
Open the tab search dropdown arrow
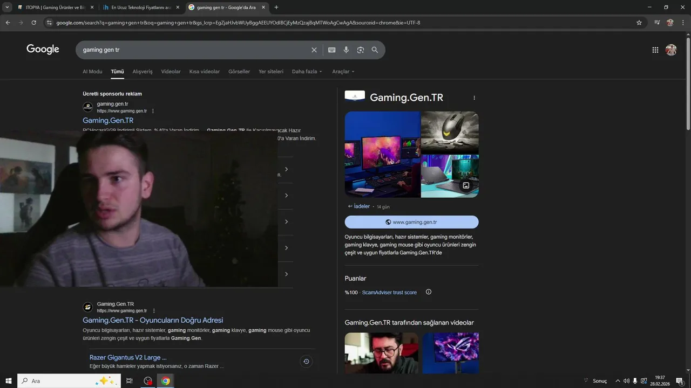(7, 8)
